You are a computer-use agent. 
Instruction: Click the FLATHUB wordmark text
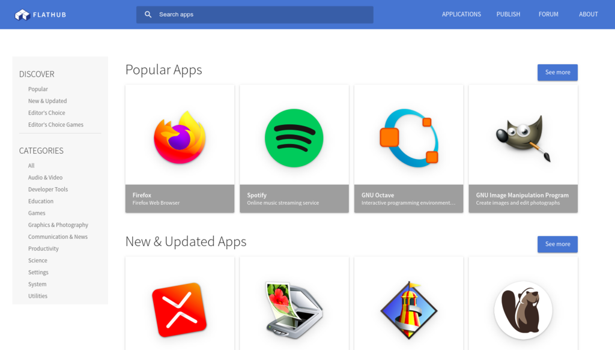49,15
